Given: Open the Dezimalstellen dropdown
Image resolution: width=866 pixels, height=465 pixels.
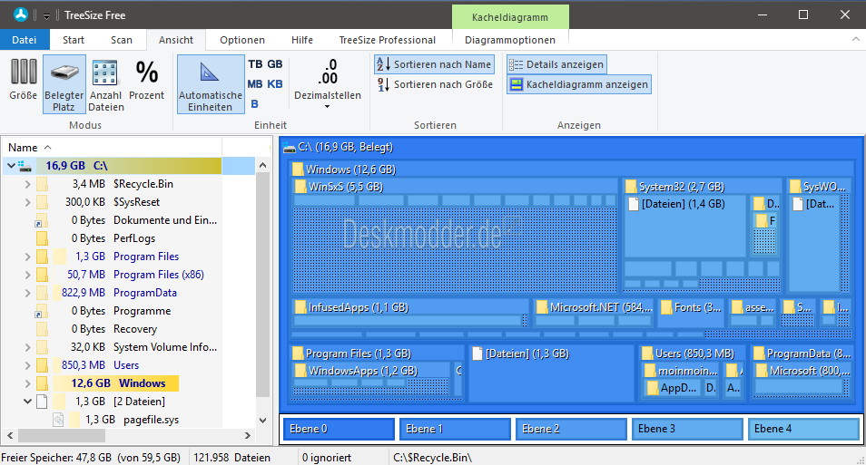Looking at the screenshot, I should [x=328, y=83].
